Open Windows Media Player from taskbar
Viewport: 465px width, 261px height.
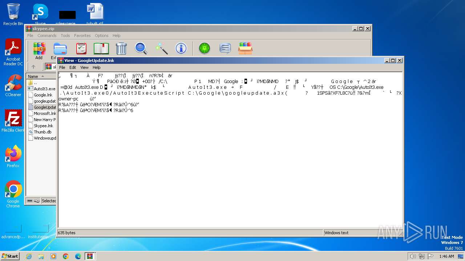click(53, 256)
